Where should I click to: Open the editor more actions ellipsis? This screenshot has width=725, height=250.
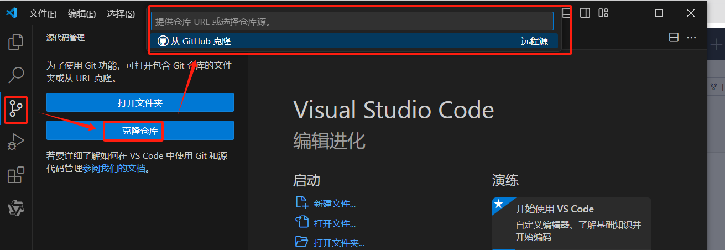[691, 38]
